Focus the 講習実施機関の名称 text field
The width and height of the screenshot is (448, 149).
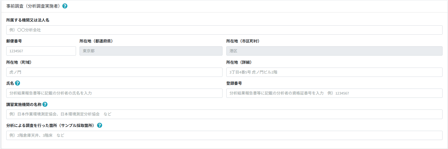(x=224, y=114)
